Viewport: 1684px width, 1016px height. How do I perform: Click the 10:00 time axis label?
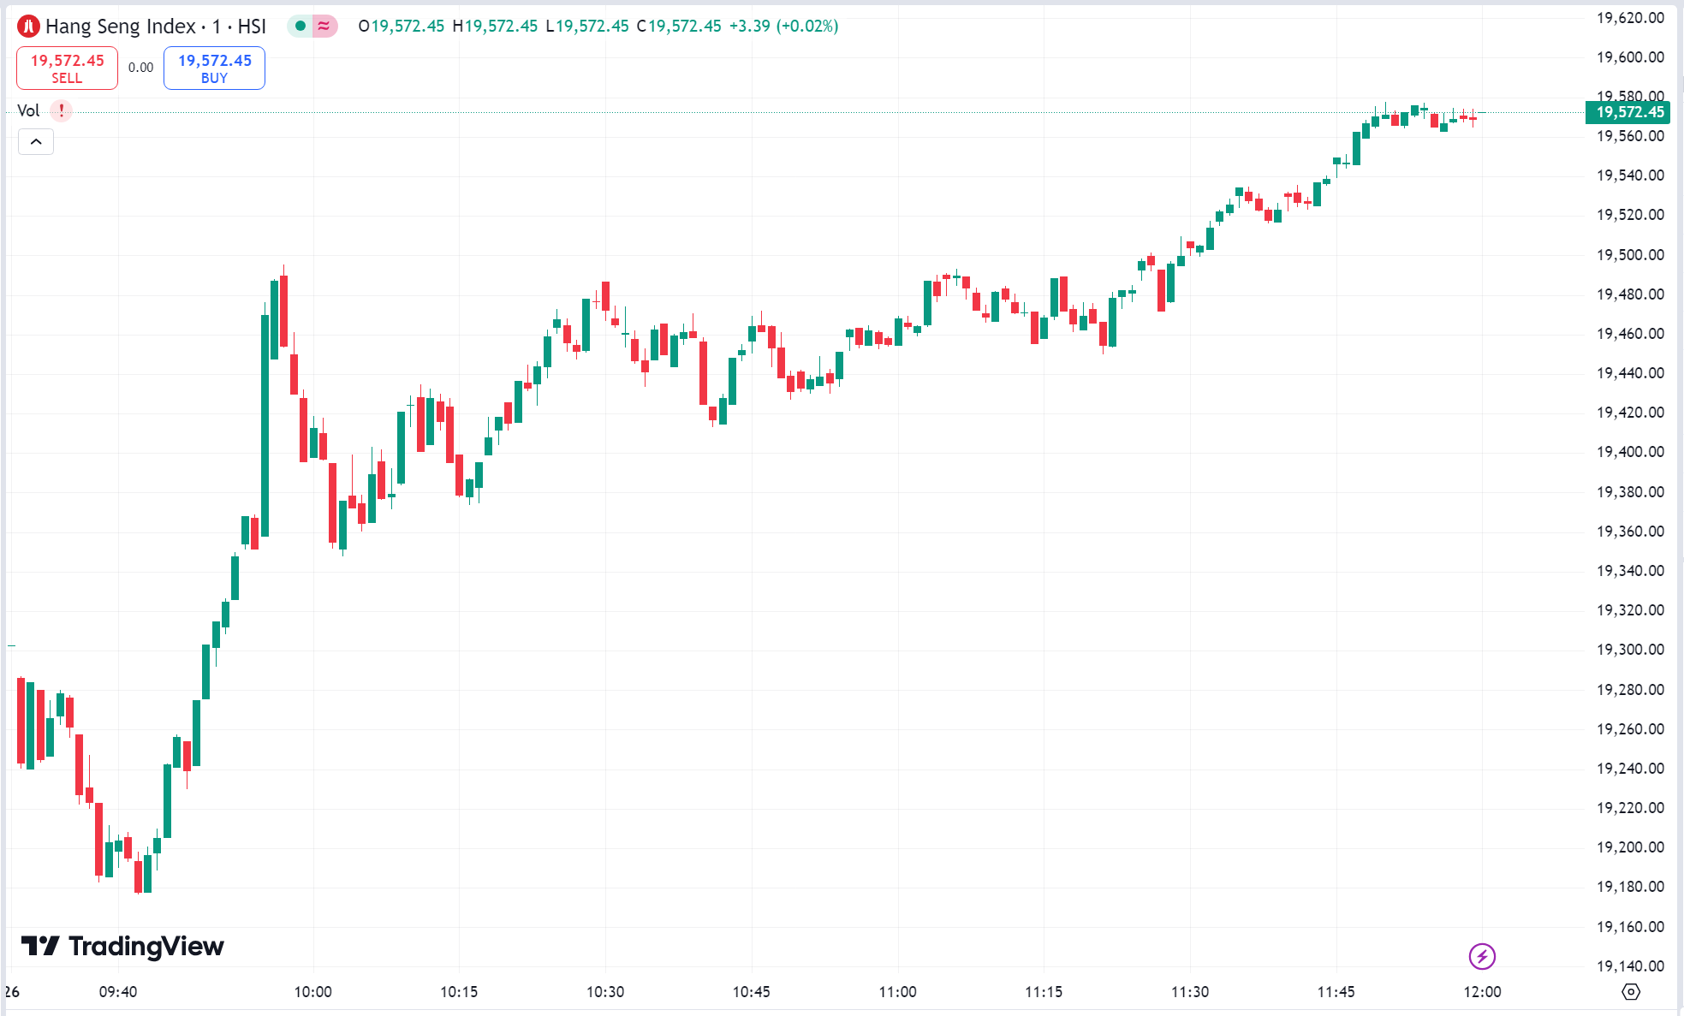pos(312,991)
